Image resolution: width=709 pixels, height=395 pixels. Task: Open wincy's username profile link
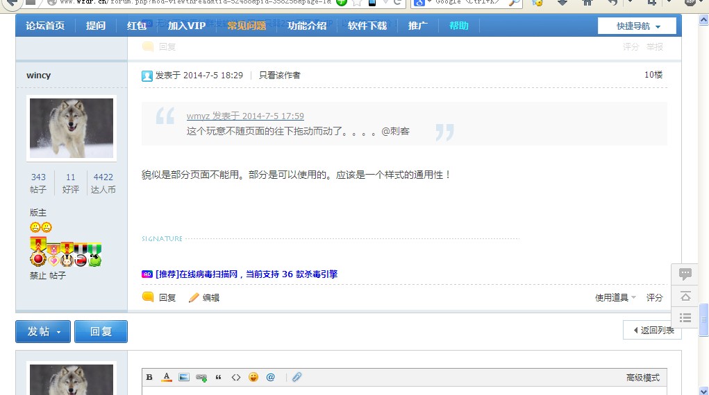click(x=38, y=76)
